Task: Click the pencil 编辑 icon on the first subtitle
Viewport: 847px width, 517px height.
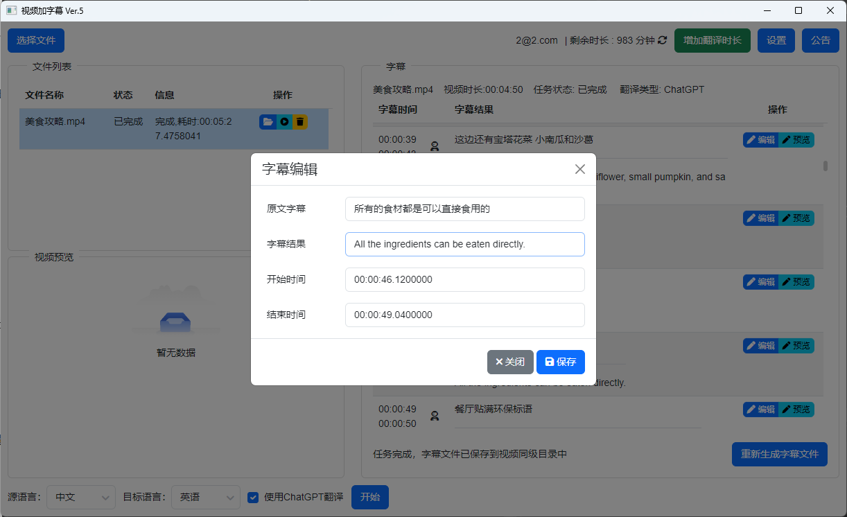Action: coord(760,139)
